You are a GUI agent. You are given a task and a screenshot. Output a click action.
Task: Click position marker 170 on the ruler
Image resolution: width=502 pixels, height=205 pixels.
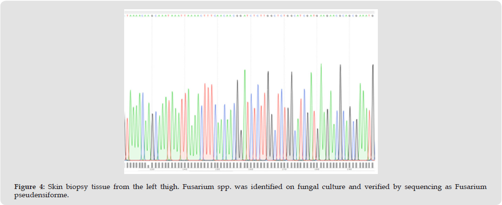[284, 170]
